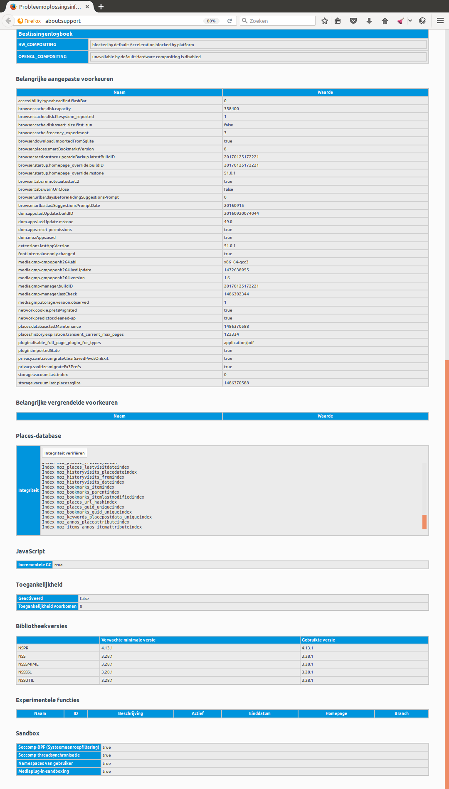Click the application/pdf value
The height and width of the screenshot is (789, 449).
239,343
